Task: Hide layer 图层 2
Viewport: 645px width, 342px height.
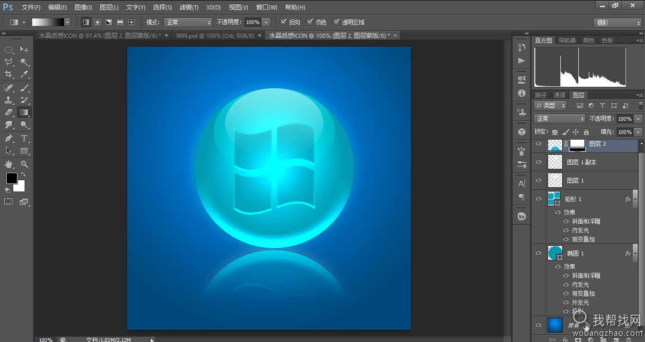Action: click(538, 144)
